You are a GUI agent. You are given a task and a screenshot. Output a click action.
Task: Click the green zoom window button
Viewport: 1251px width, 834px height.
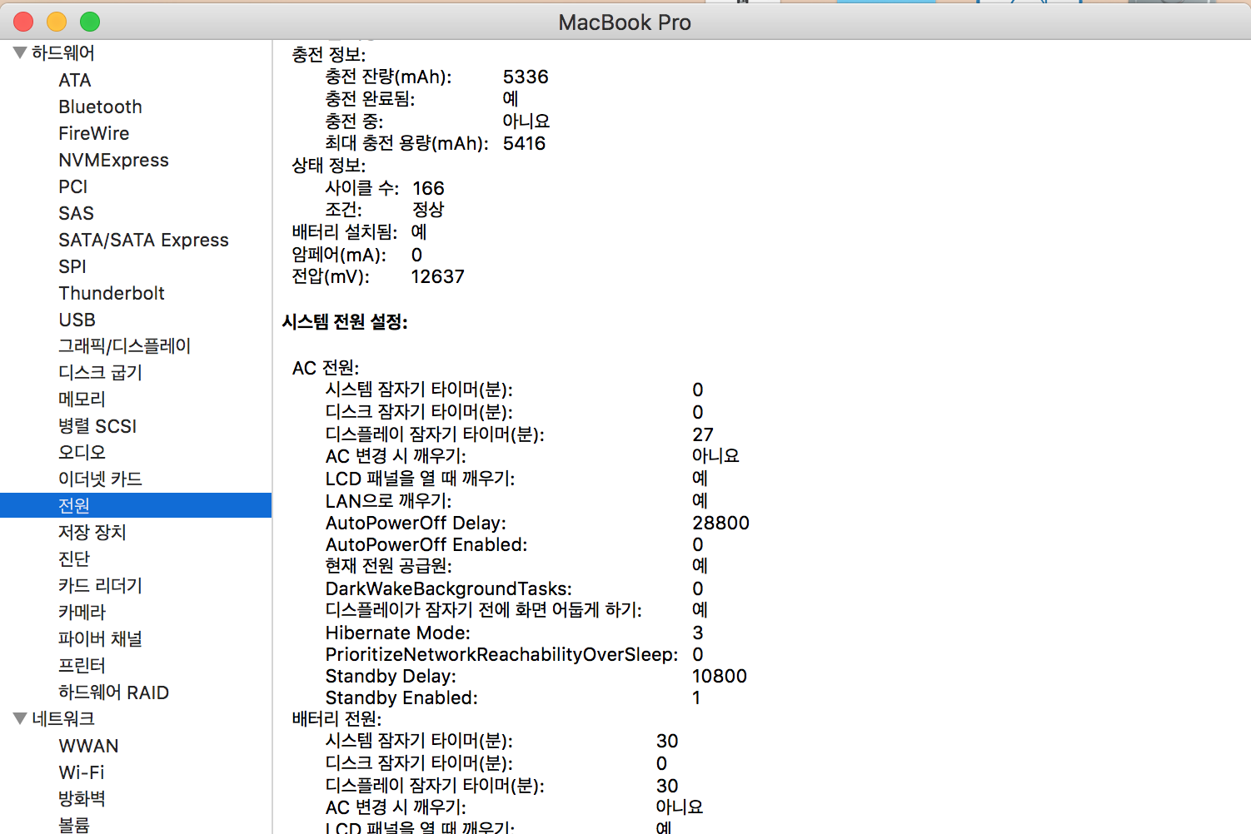pyautogui.click(x=90, y=22)
